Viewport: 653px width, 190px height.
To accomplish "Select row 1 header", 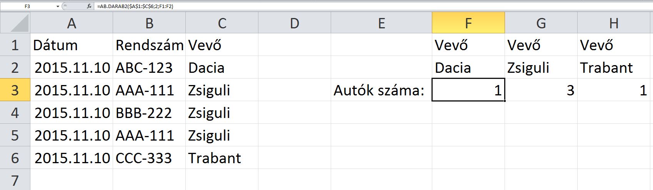I will coord(15,45).
